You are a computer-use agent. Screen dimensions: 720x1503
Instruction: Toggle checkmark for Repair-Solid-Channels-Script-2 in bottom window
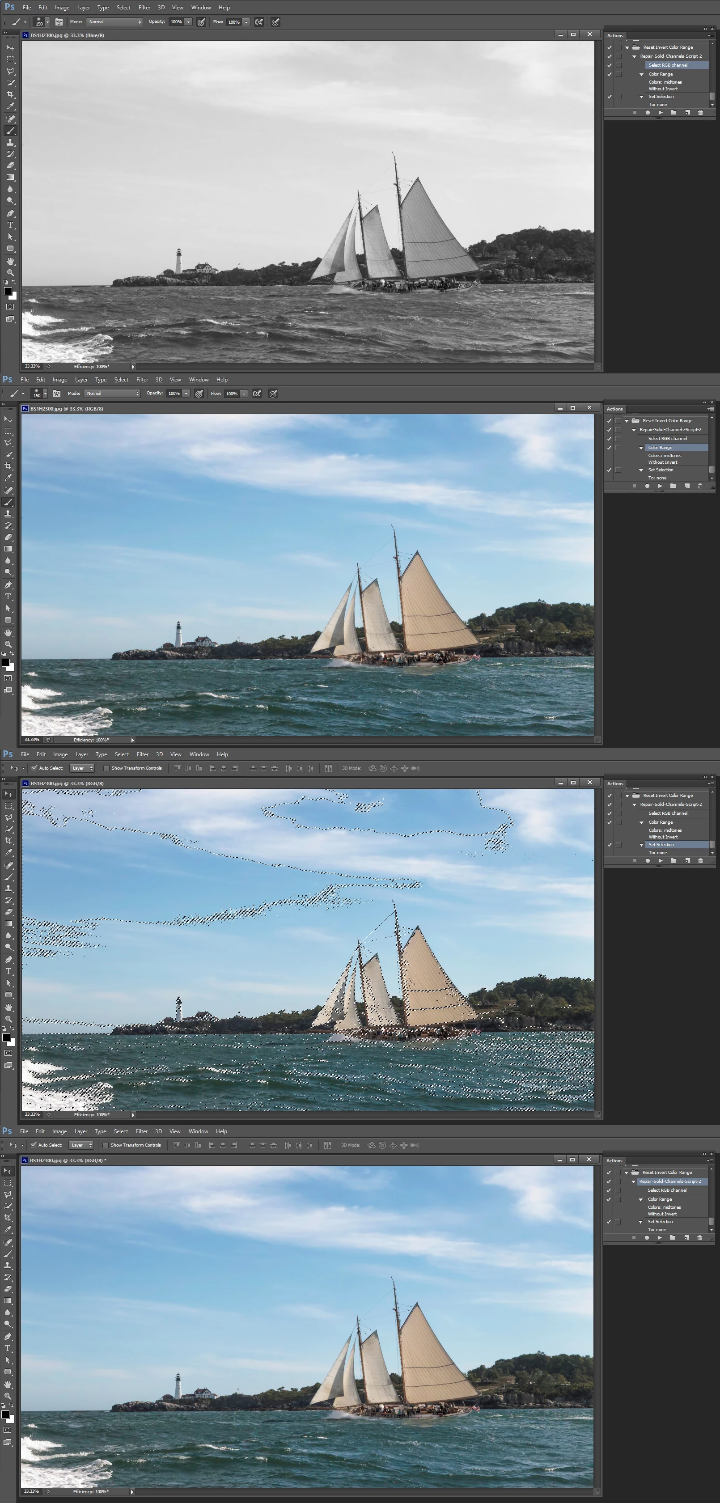coord(609,1181)
